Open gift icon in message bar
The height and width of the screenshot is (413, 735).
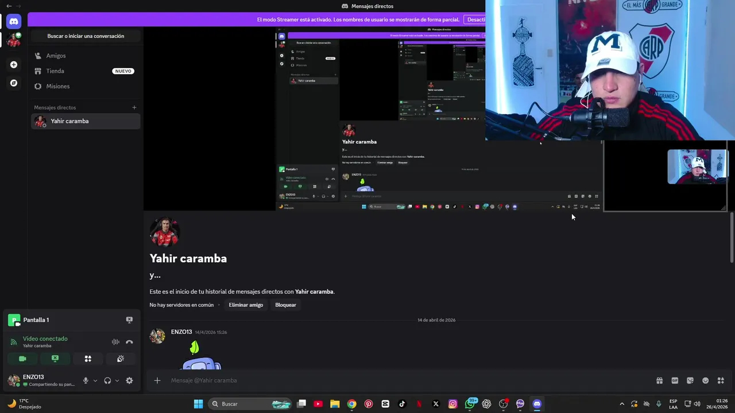click(660, 380)
